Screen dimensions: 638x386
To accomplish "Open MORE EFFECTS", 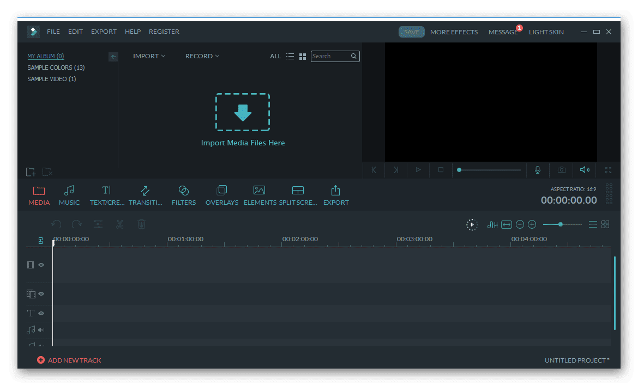I will (x=454, y=32).
